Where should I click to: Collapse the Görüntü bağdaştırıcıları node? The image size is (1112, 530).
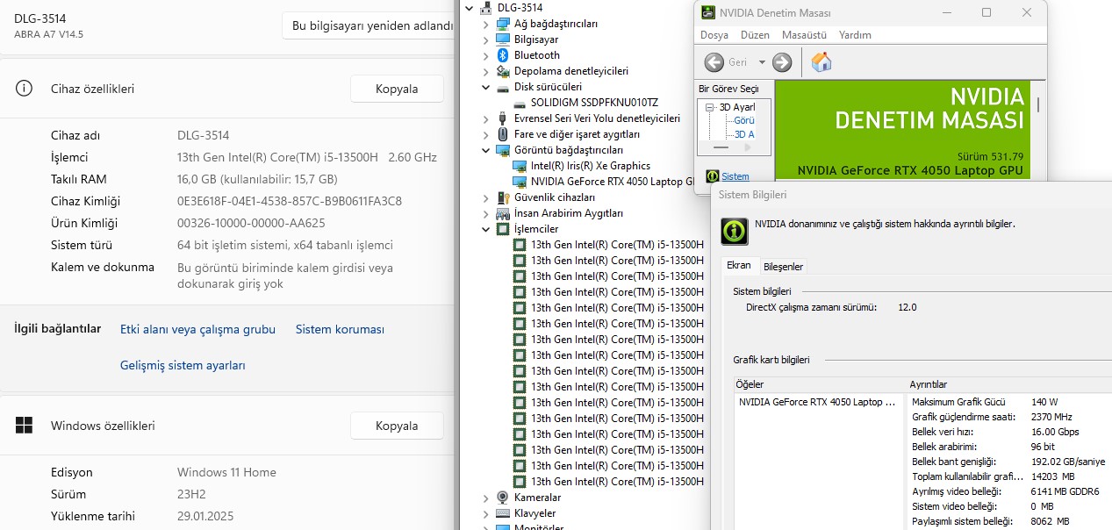point(486,150)
